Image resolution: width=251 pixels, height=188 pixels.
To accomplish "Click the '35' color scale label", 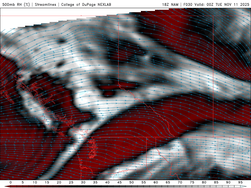I will pyautogui.click(x=95, y=182).
